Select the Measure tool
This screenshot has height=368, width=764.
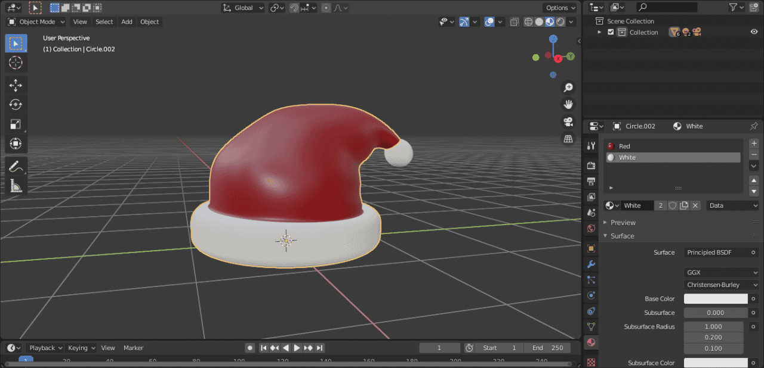(16, 185)
